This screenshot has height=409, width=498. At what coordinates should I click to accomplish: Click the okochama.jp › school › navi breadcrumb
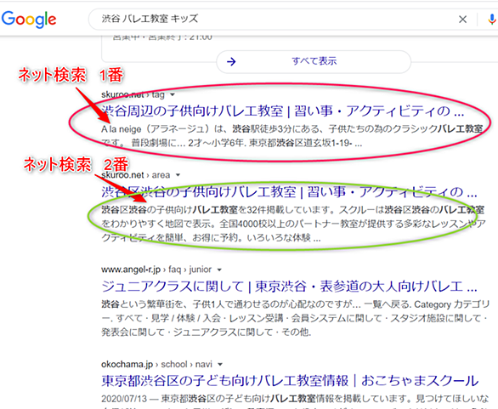pyautogui.click(x=156, y=364)
